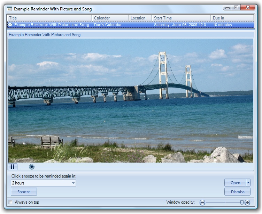The height and width of the screenshot is (214, 262).
Task: Click the 10 minutes due-in cell
Action: click(x=222, y=25)
